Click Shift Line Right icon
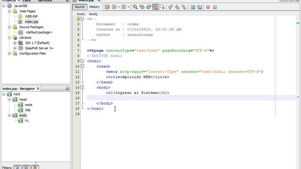This screenshot has width=301, height=169. click(199, 7)
